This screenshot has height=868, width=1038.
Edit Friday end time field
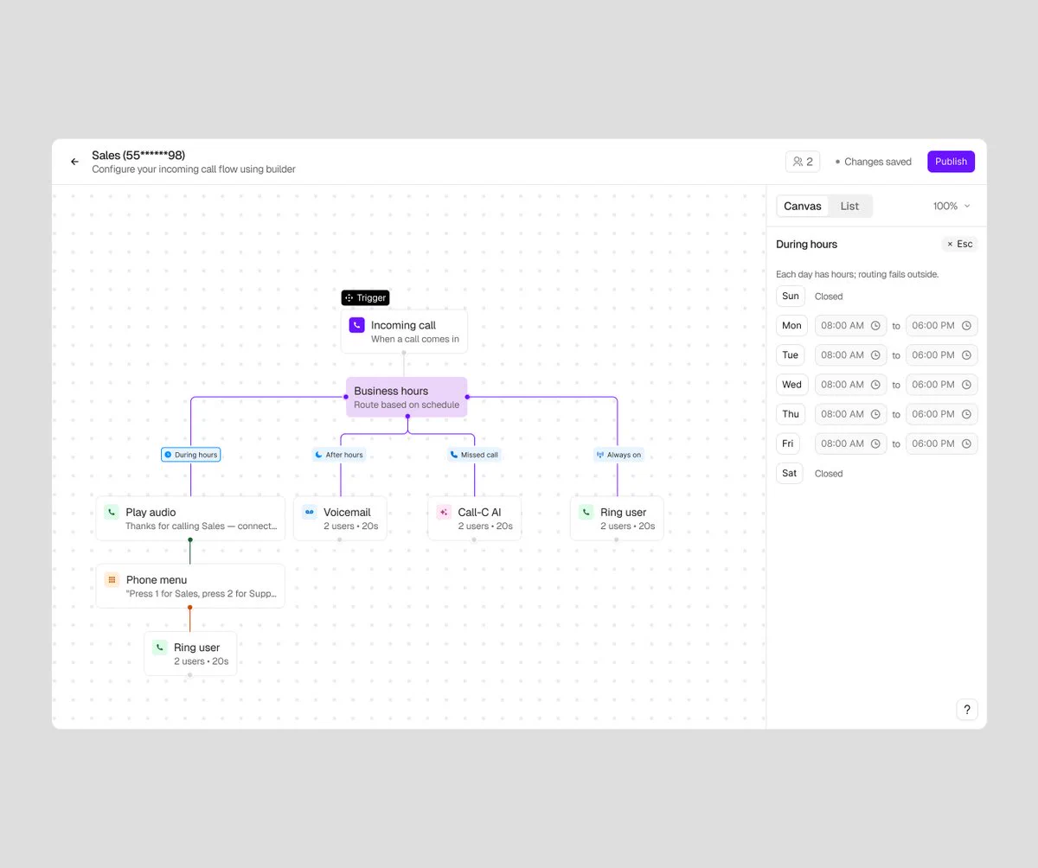[941, 444]
